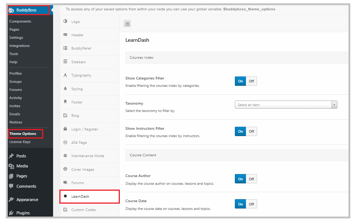Click the BuddyBoss logo icon in sidebar
The height and width of the screenshot is (221, 354).
(x=11, y=10)
